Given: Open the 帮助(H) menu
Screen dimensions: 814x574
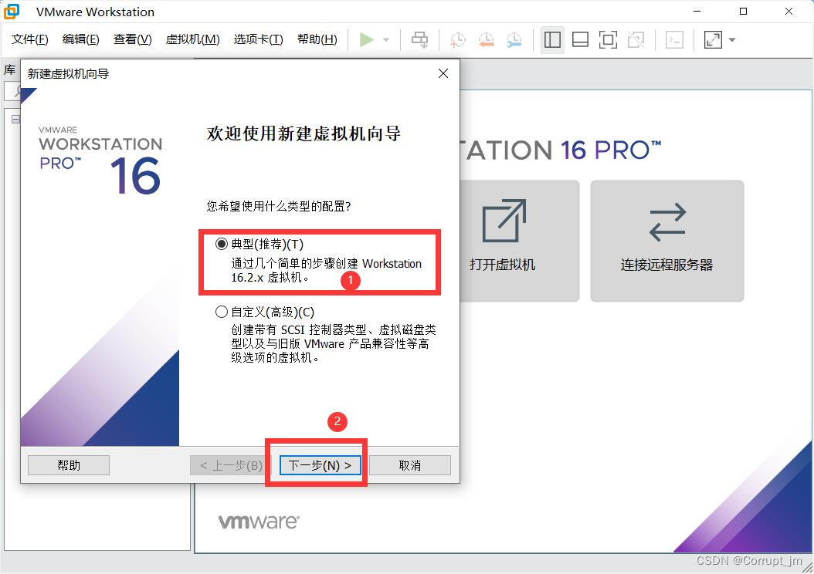Looking at the screenshot, I should 317,39.
